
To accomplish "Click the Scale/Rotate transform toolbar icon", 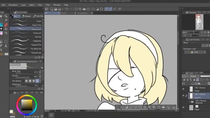I will tap(88, 9).
